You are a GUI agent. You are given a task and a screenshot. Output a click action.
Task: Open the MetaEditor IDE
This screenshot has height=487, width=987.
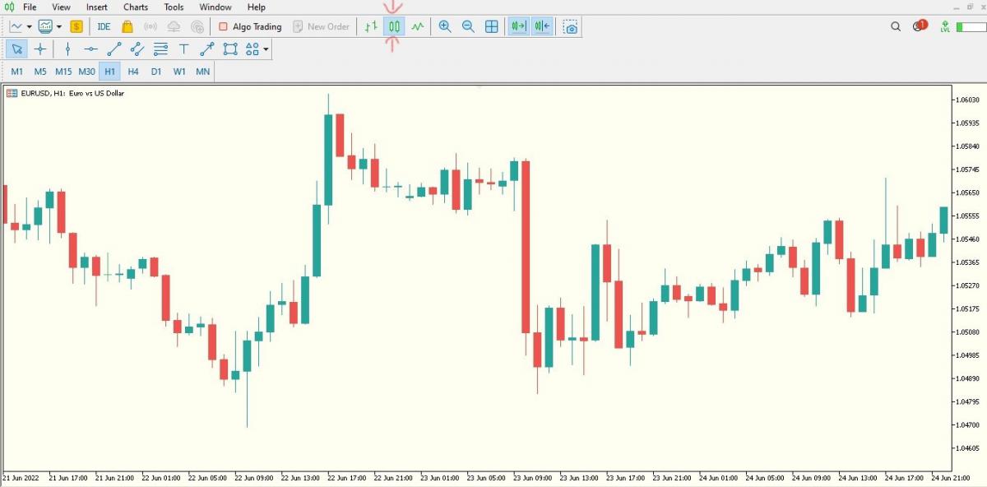pyautogui.click(x=104, y=26)
